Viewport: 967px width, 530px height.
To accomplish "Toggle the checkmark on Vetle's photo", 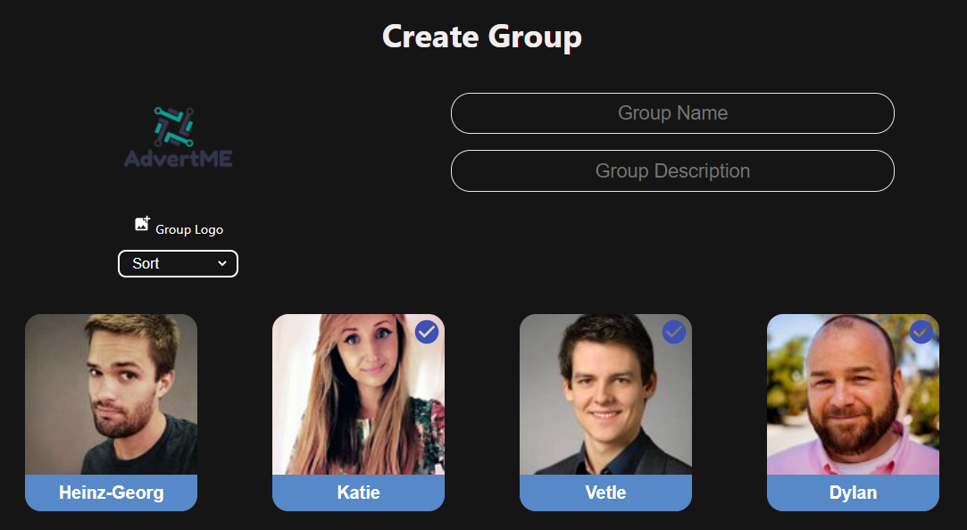I will point(674,332).
